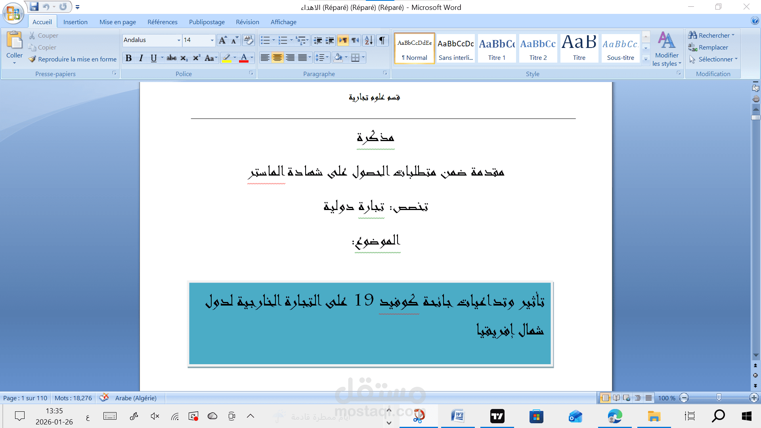Clear formatting icon

[248, 40]
